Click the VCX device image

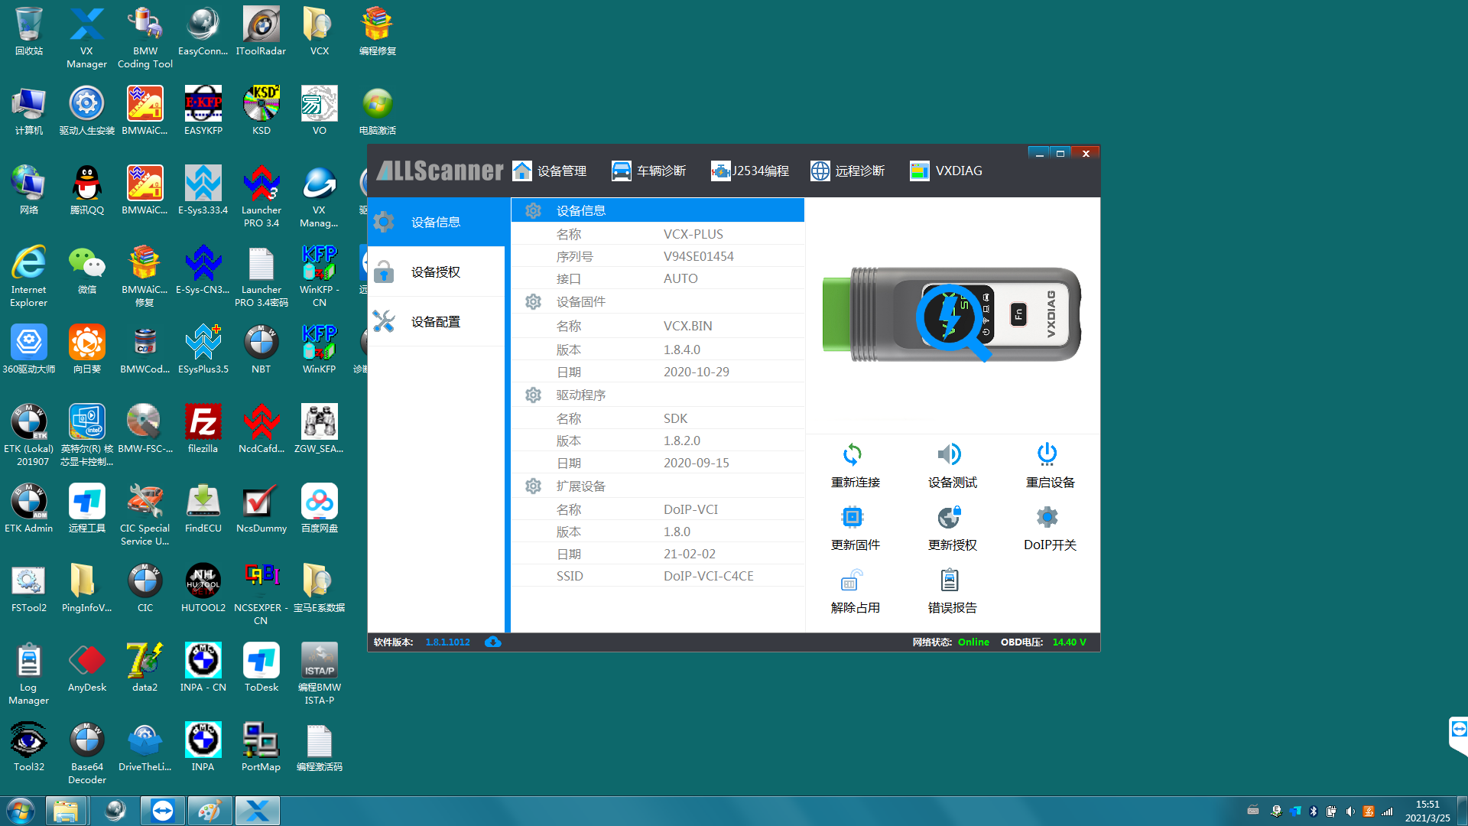point(952,315)
